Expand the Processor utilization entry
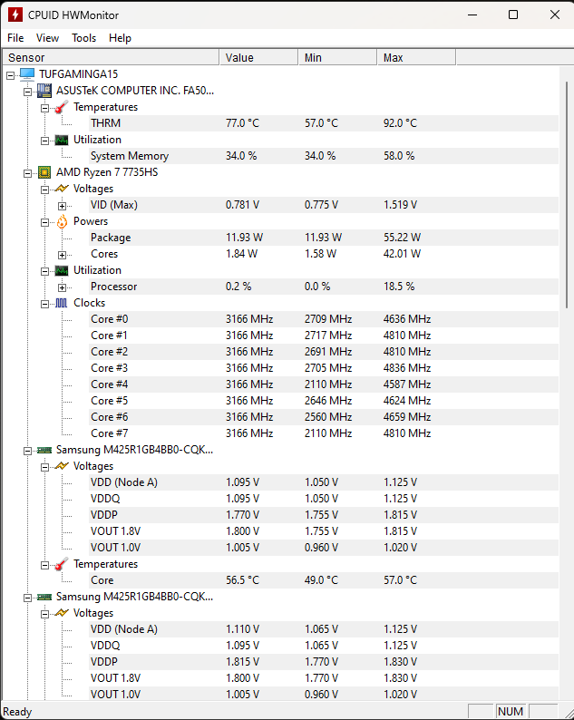The width and height of the screenshot is (574, 720). pyautogui.click(x=62, y=287)
